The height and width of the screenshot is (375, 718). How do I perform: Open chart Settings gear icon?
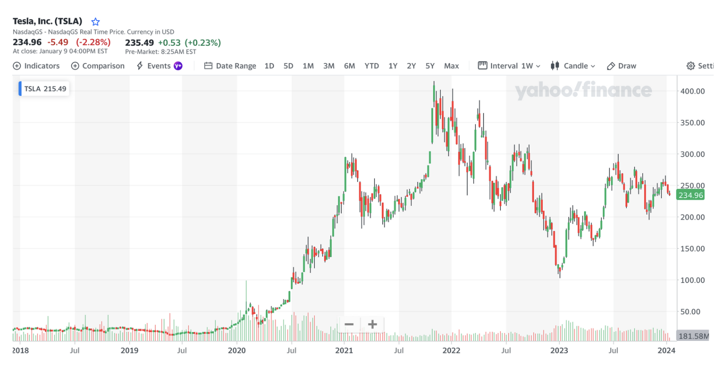[690, 66]
